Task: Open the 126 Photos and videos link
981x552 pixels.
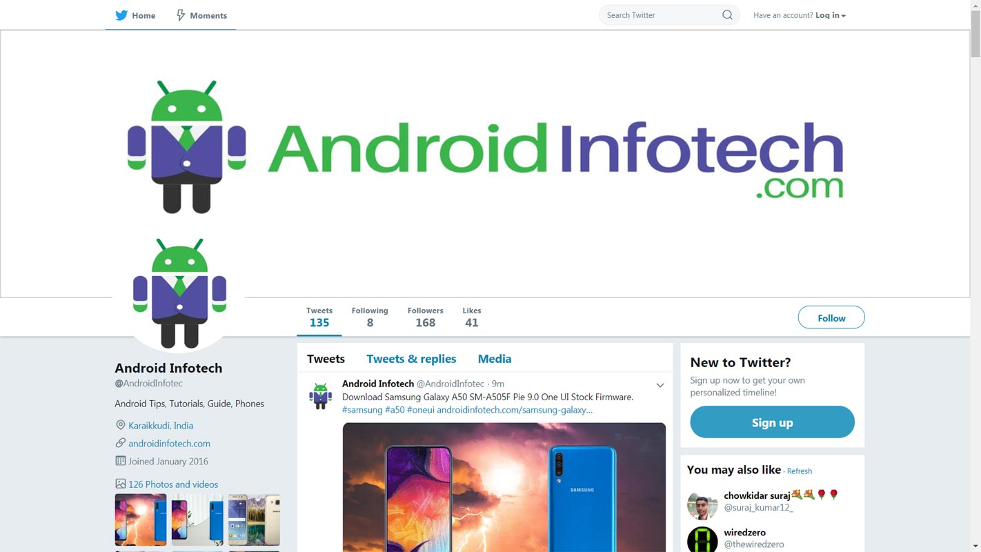Action: click(x=173, y=484)
